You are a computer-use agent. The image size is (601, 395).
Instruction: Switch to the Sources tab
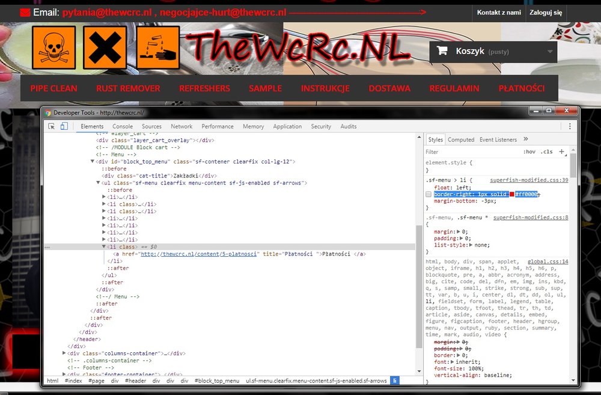(151, 126)
